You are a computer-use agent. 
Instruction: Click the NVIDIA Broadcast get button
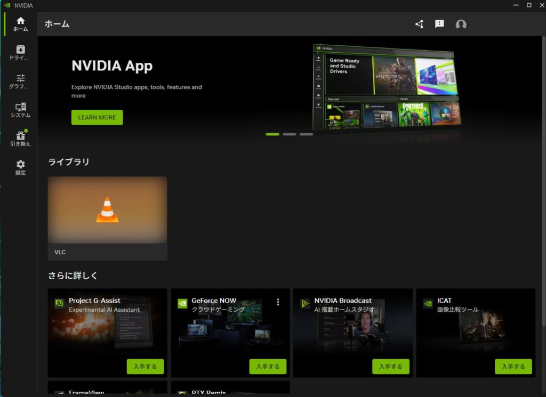tap(391, 367)
